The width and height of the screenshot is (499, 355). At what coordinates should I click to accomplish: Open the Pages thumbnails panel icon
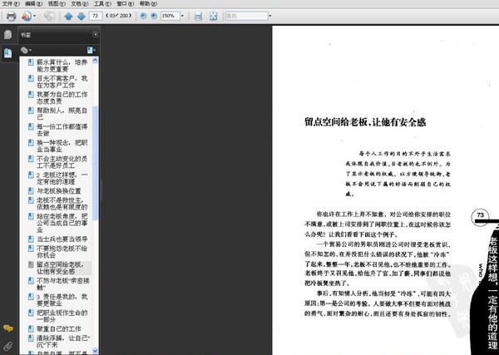pos(8,34)
